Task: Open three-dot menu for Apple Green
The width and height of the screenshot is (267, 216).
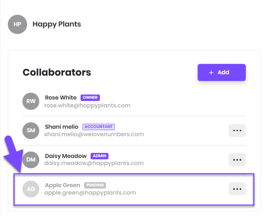Action: [237, 189]
